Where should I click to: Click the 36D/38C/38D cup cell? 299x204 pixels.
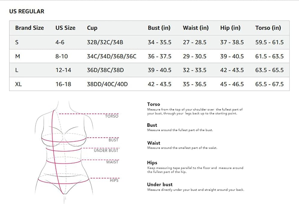(x=105, y=70)
